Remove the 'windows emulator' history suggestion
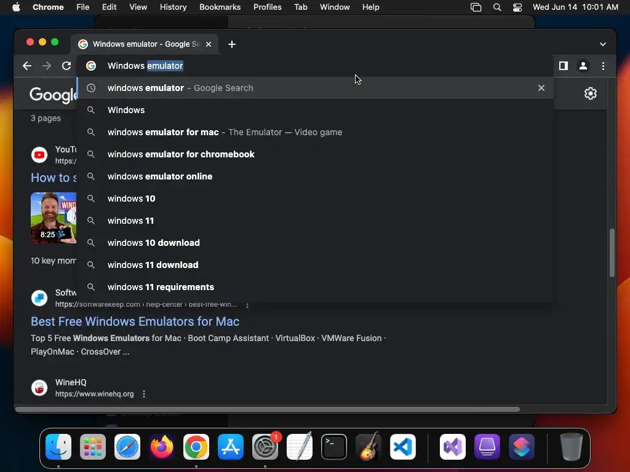Viewport: 630px width, 472px height. (541, 88)
